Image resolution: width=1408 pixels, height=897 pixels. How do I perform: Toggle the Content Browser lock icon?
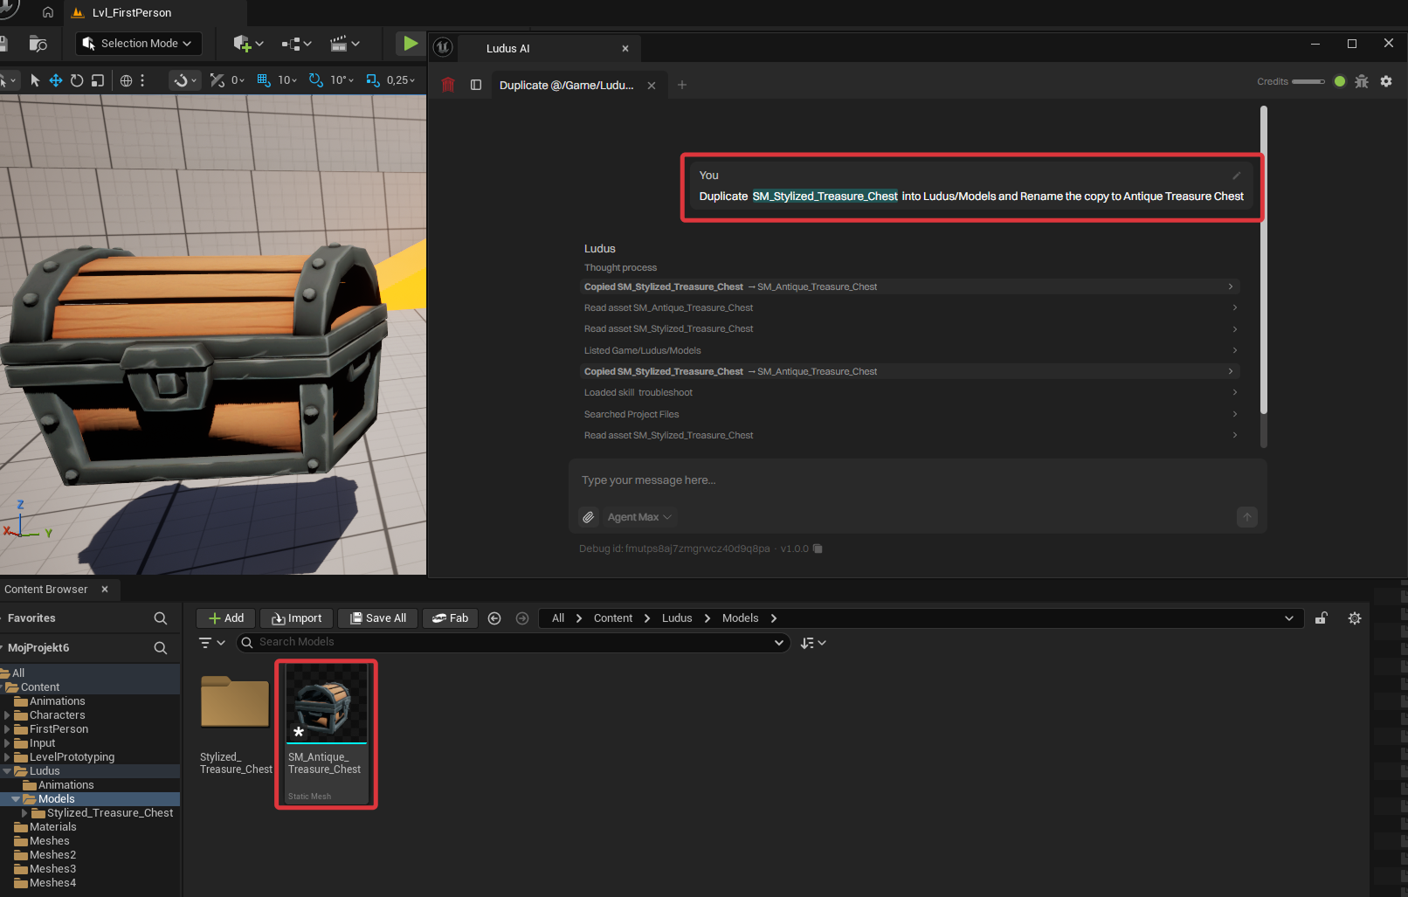pyautogui.click(x=1322, y=618)
